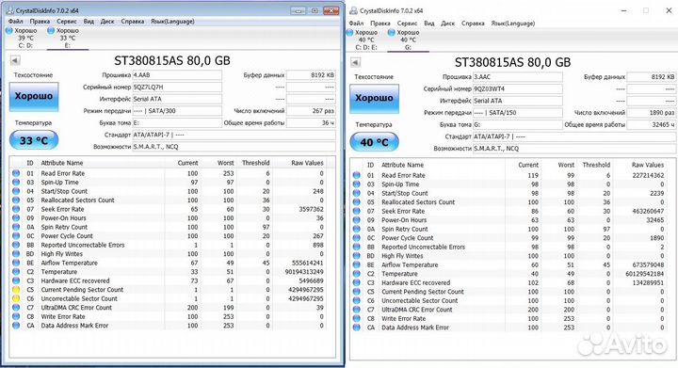Click Attribute Name column header in left window

62,163
